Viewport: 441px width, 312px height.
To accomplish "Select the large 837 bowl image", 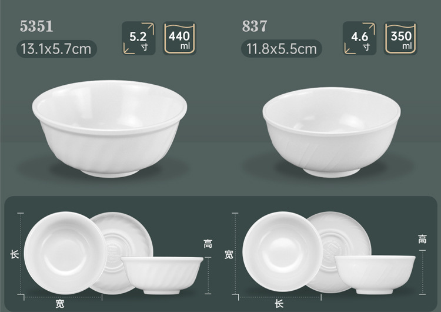I will pyautogui.click(x=332, y=132).
